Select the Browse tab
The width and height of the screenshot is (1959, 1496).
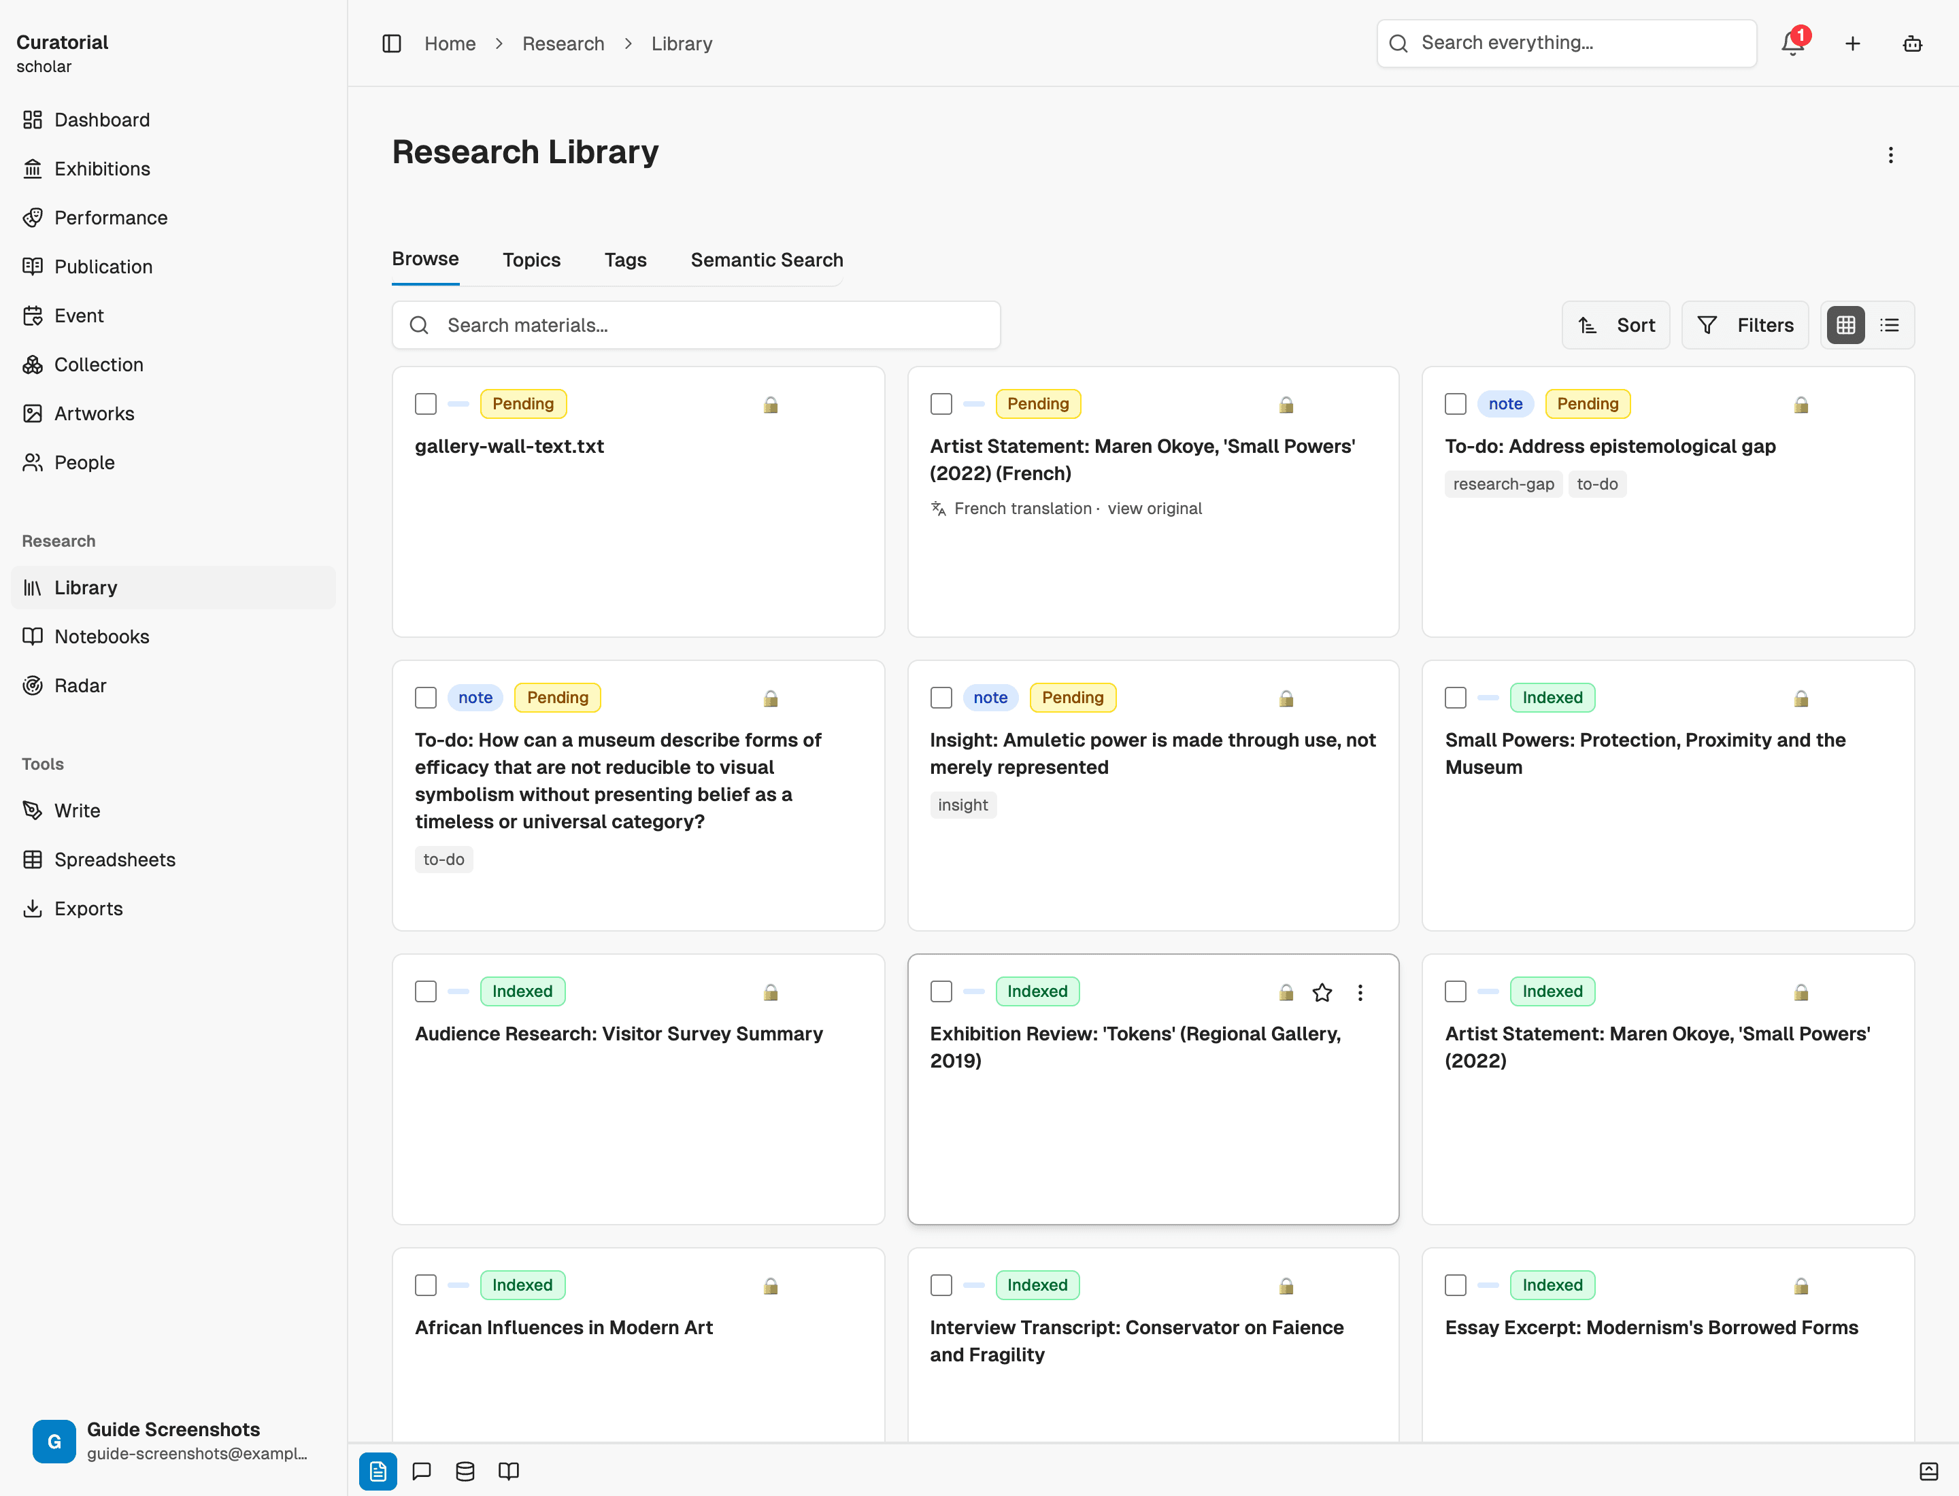point(426,259)
